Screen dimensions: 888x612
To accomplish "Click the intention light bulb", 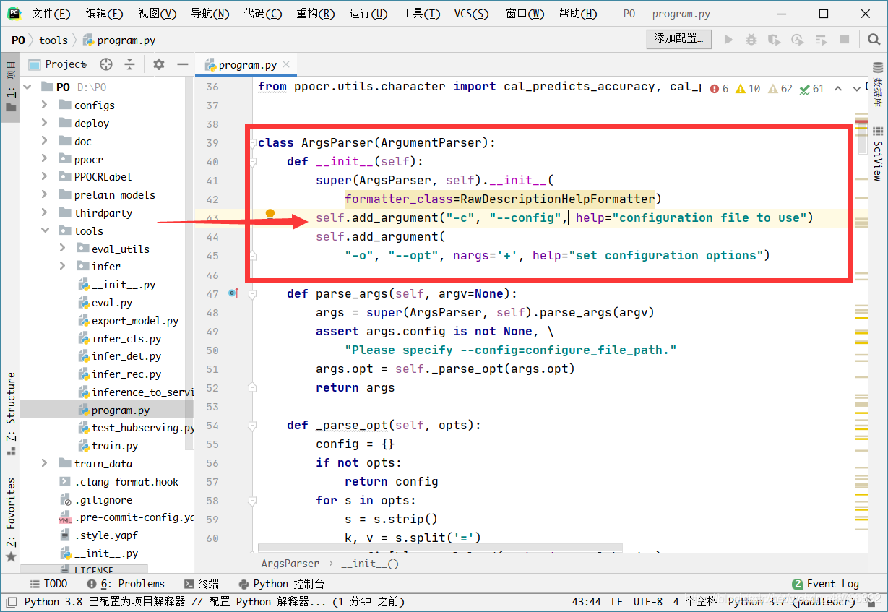I will (270, 214).
